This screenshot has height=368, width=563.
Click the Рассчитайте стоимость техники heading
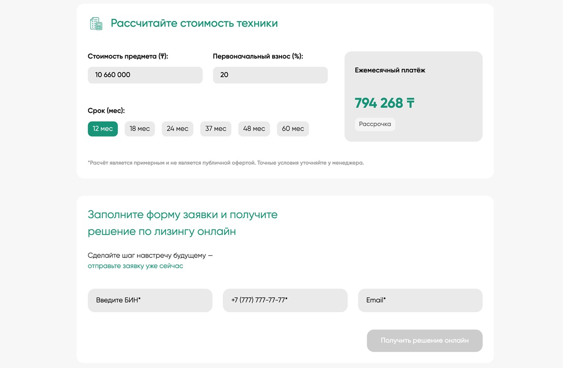click(194, 23)
